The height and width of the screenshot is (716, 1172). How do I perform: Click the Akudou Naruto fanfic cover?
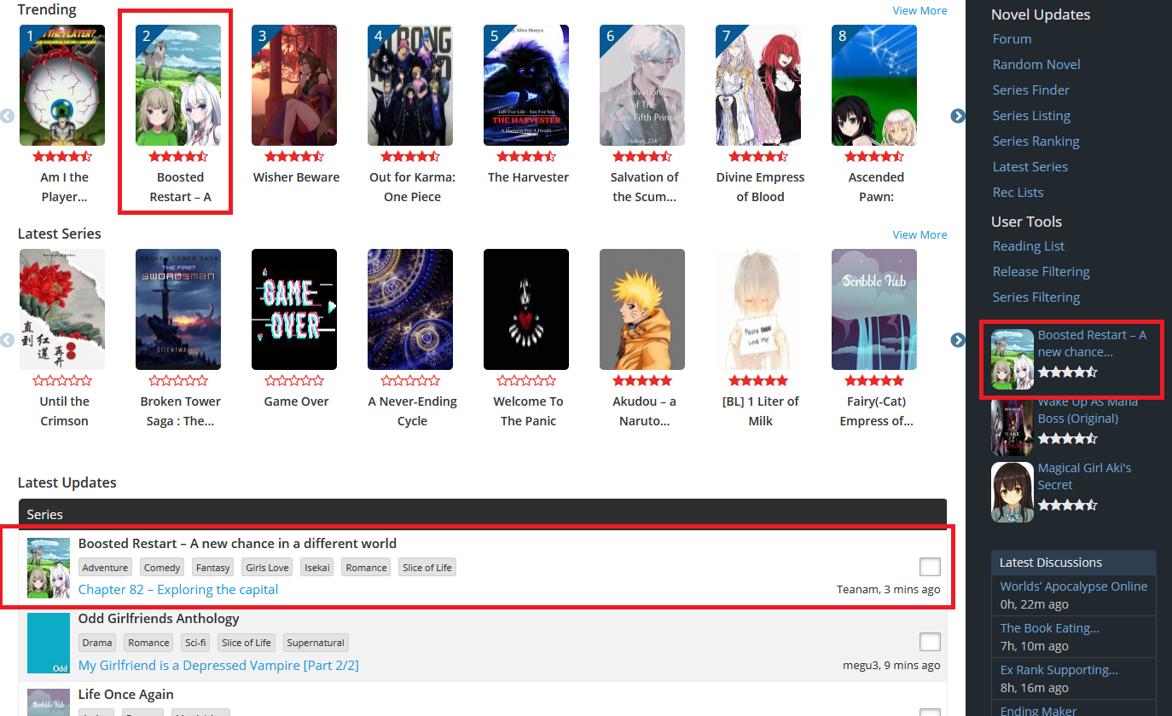(x=642, y=309)
